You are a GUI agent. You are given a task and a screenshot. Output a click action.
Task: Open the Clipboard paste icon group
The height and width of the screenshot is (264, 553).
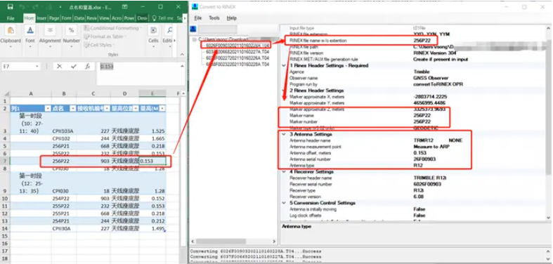(x=11, y=31)
